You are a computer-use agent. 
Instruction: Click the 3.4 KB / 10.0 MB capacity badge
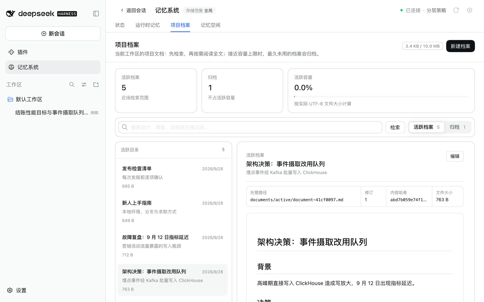click(422, 46)
